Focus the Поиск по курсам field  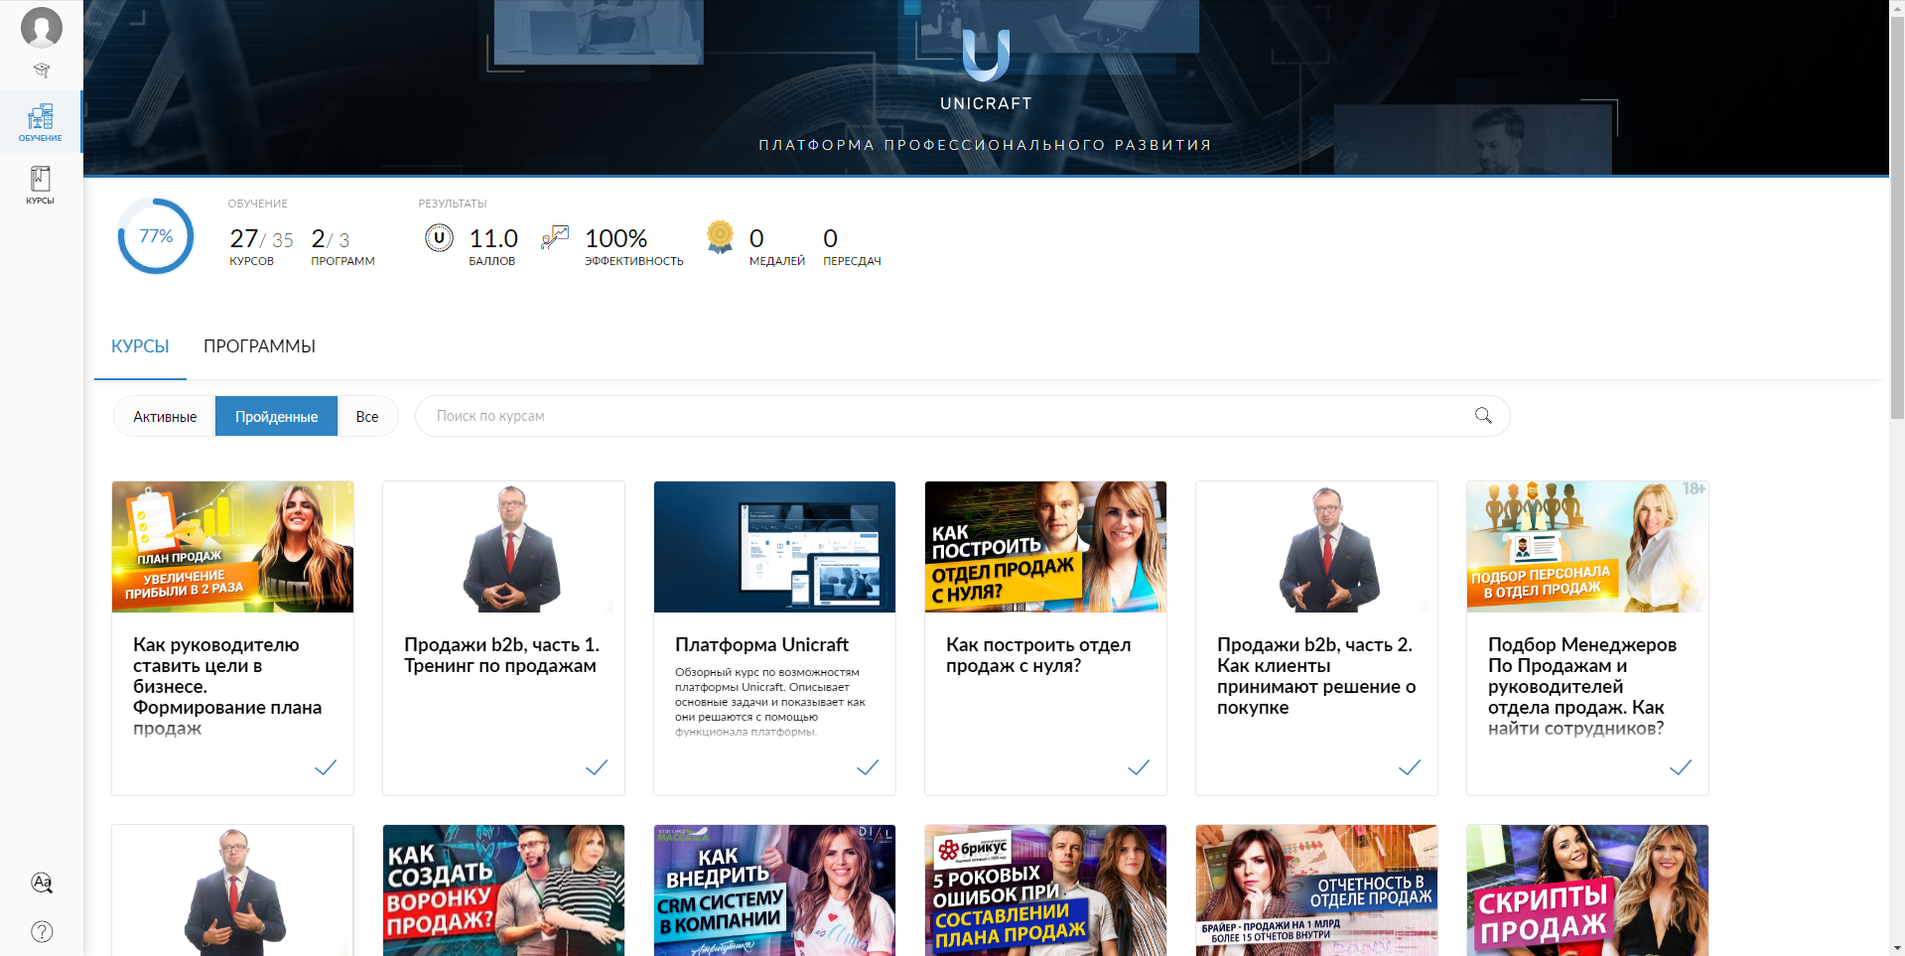click(x=962, y=416)
